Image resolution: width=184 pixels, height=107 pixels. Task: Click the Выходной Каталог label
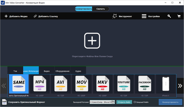click(x=81, y=102)
